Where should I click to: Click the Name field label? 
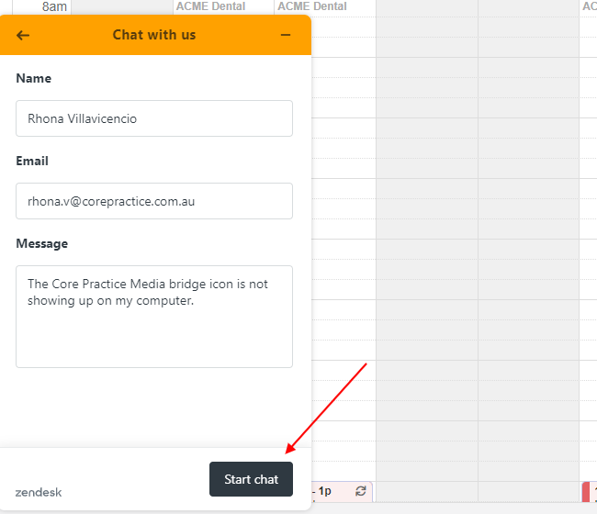[33, 78]
